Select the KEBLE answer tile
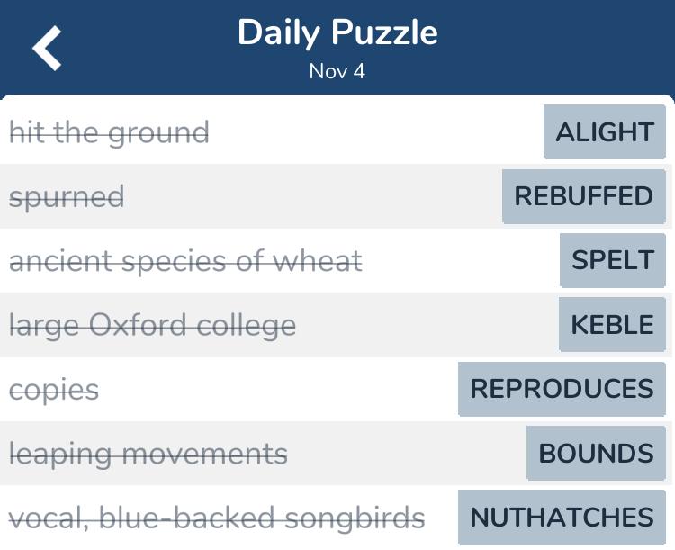This screenshot has width=675, height=550. [x=612, y=324]
